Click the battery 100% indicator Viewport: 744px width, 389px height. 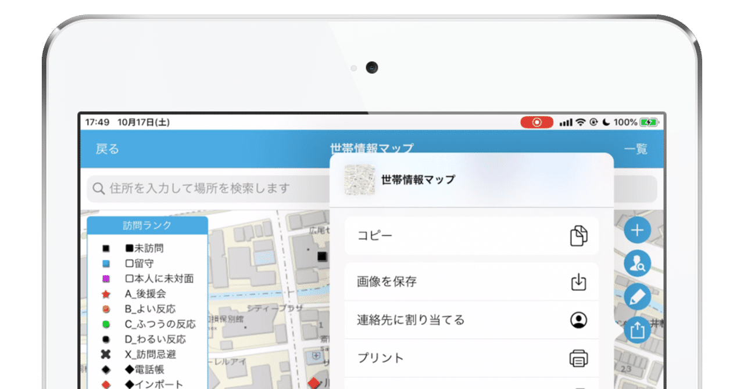pyautogui.click(x=635, y=123)
